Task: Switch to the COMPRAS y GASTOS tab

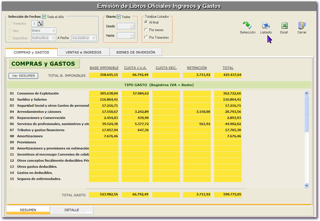Action: 31,52
